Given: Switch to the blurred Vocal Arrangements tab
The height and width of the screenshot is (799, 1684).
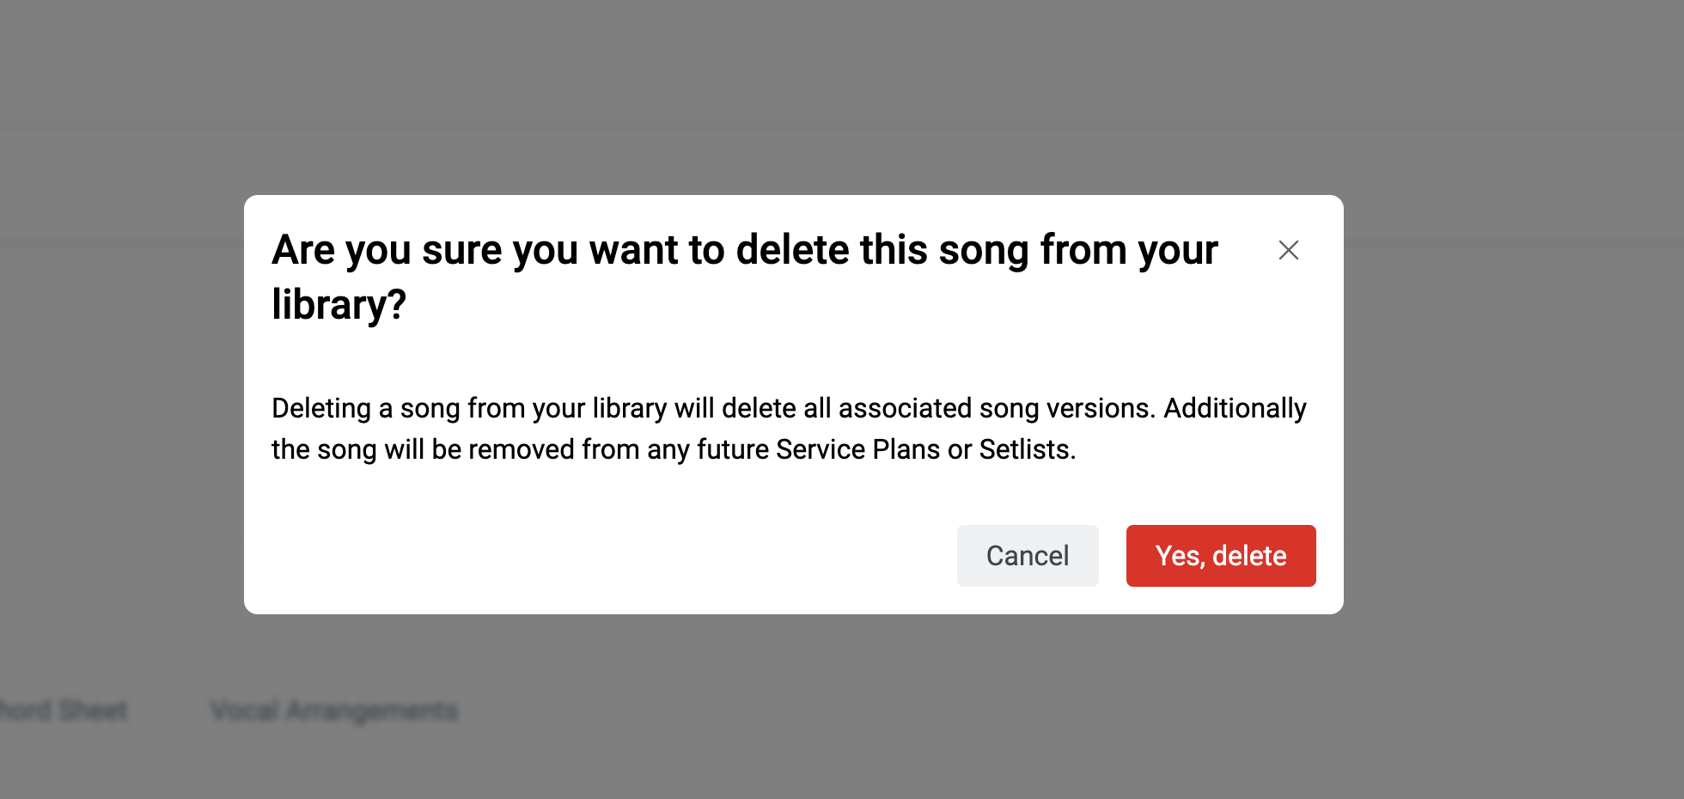Looking at the screenshot, I should pos(334,711).
